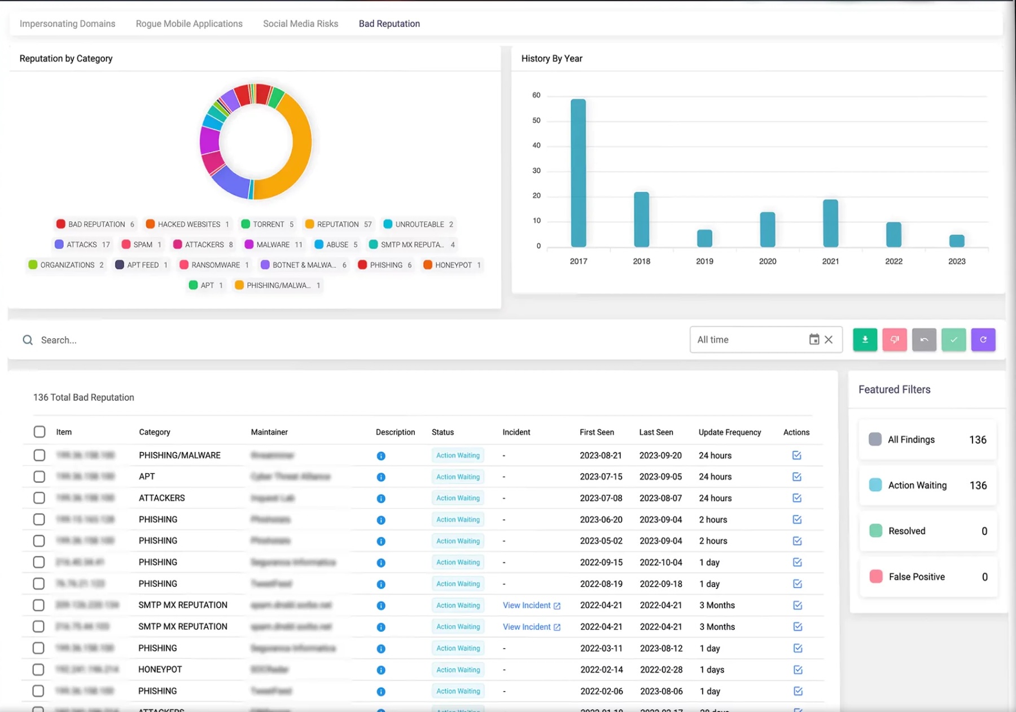Sort table by First Seen column header
This screenshot has width=1016, height=712.
597,432
